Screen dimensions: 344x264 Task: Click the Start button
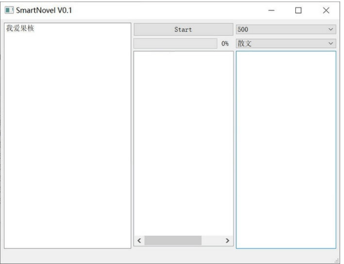tap(183, 29)
